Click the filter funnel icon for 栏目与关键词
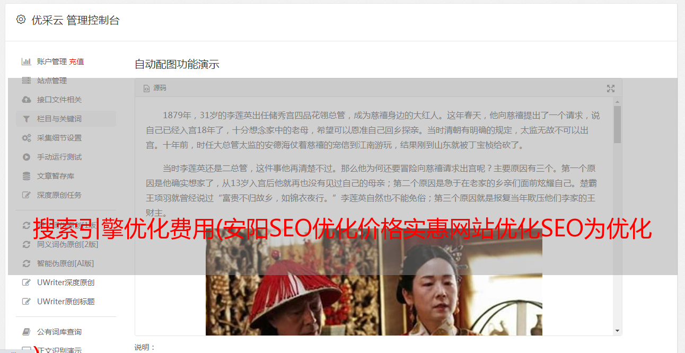Viewport: 685px width, 353px height. [26, 119]
